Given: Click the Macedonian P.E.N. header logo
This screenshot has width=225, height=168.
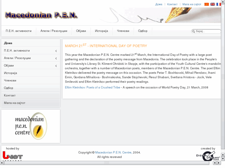Looking at the screenshot, I should click(41, 15).
